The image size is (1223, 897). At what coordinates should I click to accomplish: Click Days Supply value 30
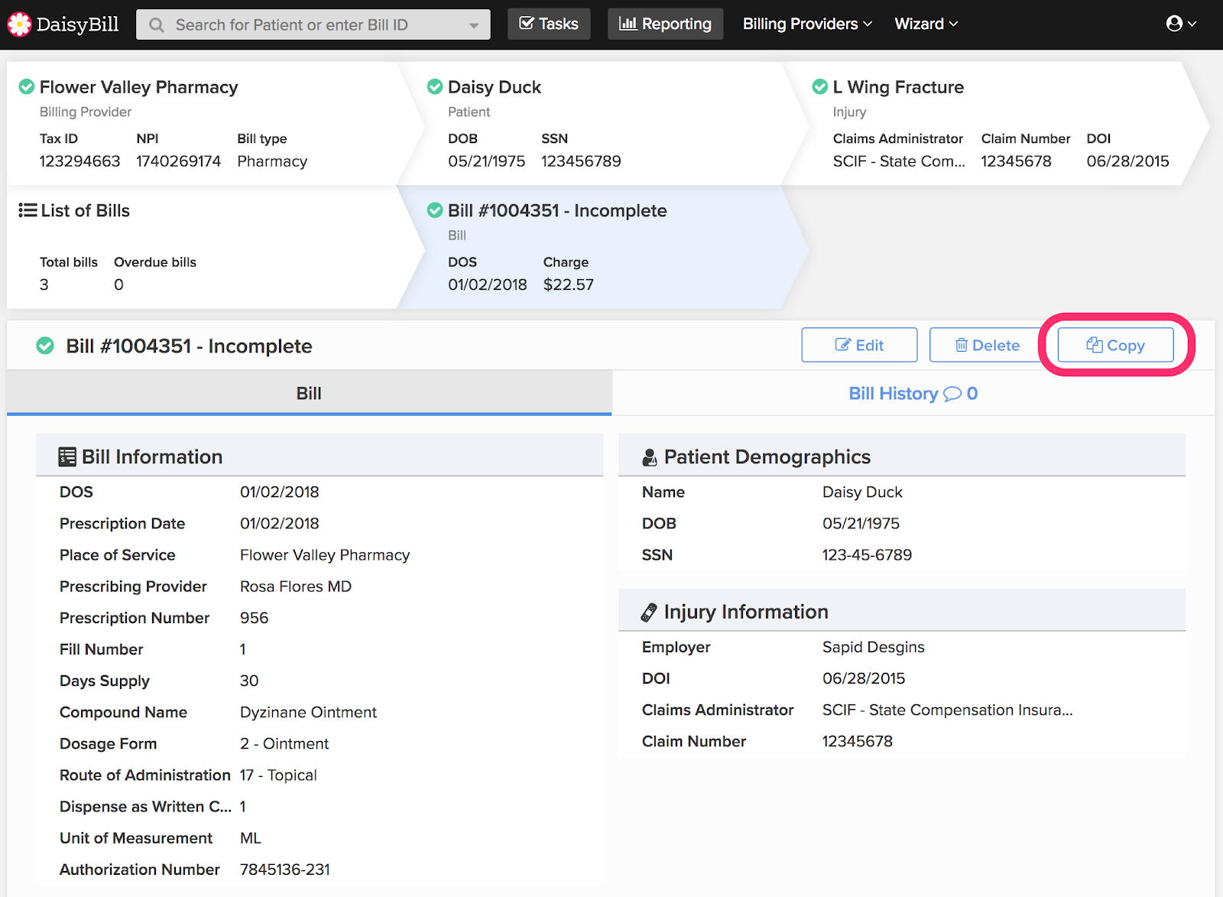coord(249,681)
